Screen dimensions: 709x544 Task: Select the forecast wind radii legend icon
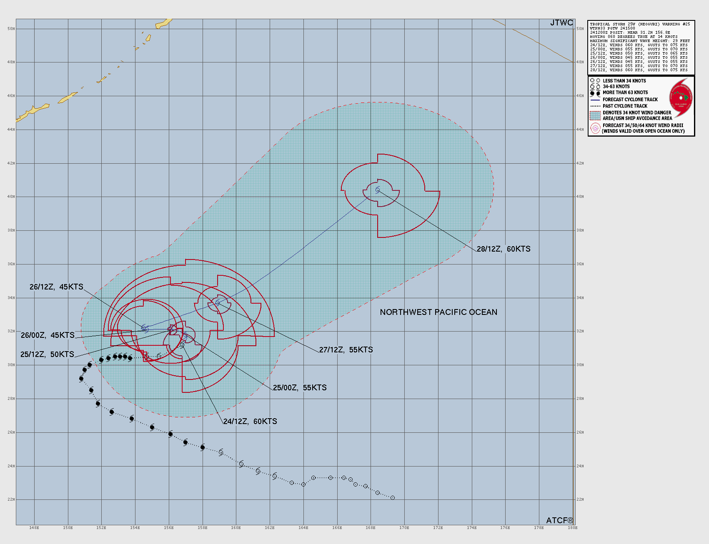[x=595, y=128]
